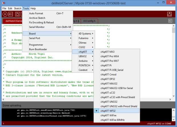This screenshot has width=177, height=127.
Task: Expand the UBW32 board group
Action: (83, 56)
